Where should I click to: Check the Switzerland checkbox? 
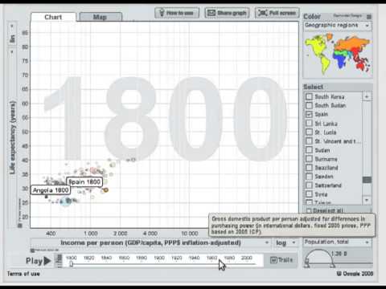(309, 185)
